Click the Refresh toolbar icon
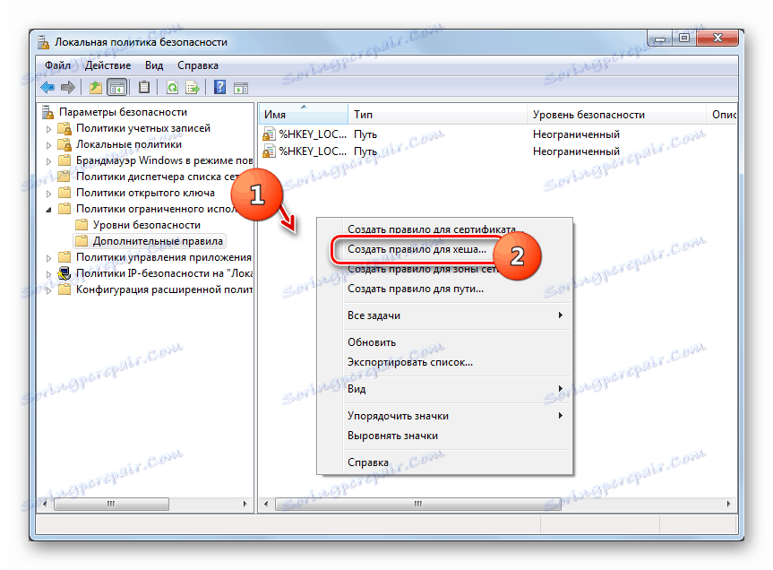773x570 pixels. (x=172, y=88)
